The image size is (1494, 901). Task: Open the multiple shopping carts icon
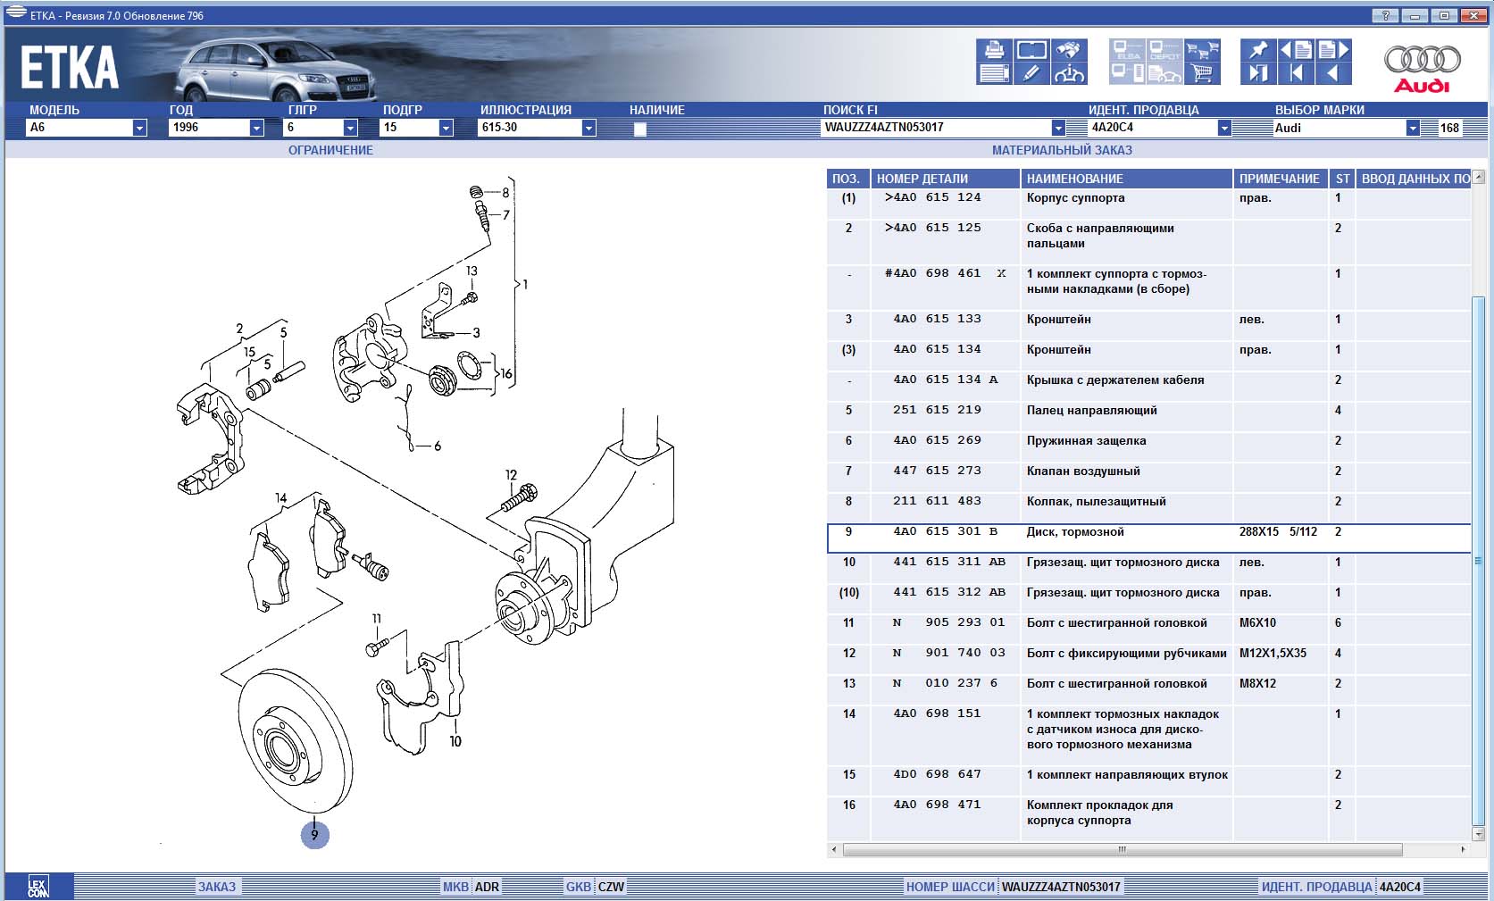1202,50
